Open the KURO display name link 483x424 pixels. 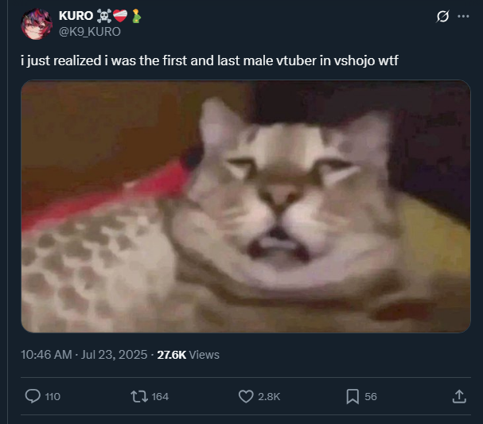[76, 16]
